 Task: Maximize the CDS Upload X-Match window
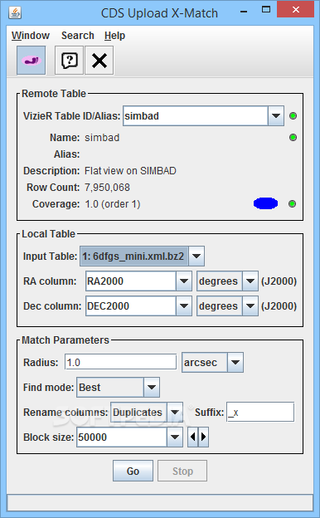266,10
